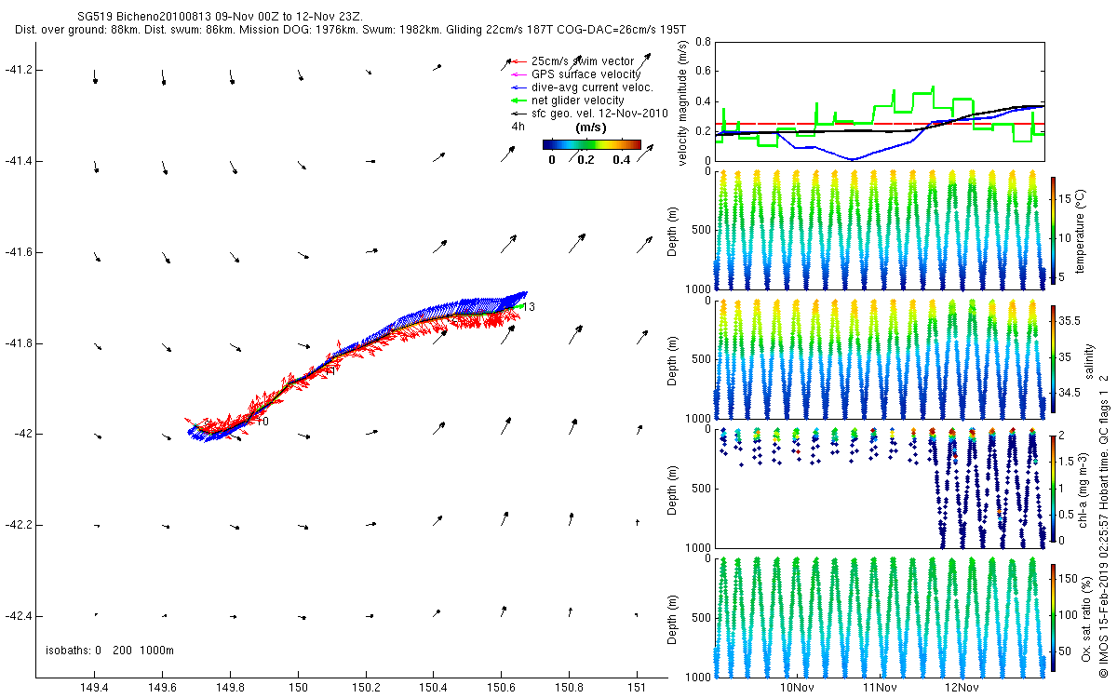This screenshot has height=698, width=1117.
Task: Click the 'Dist. over ground: 88km' summary line
Action: pos(351,30)
